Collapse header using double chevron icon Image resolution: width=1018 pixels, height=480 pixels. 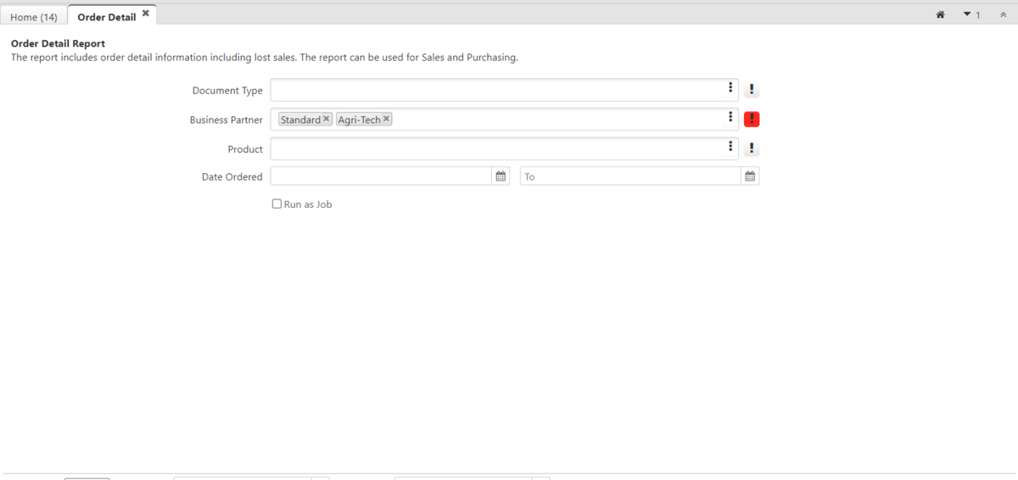[1003, 15]
